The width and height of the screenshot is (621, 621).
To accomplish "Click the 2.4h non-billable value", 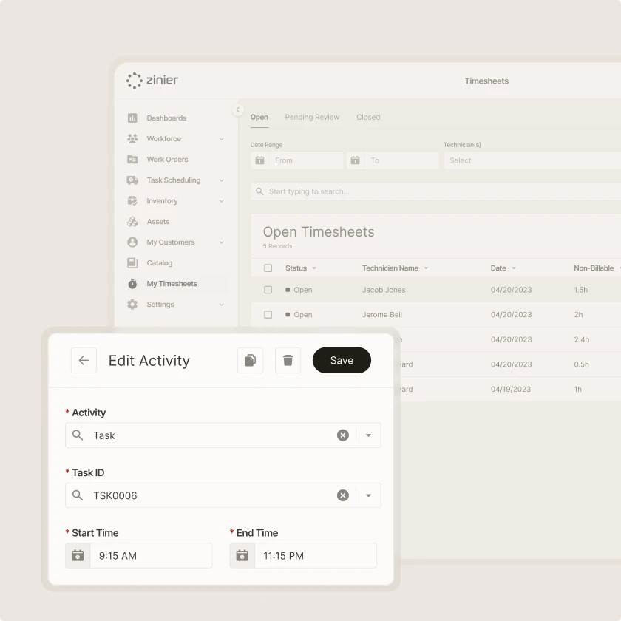I will [581, 339].
